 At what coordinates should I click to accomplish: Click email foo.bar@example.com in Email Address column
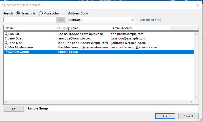(x=127, y=34)
